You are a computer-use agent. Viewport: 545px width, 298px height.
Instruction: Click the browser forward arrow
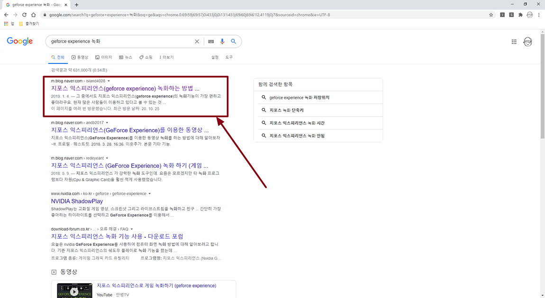click(x=15, y=15)
